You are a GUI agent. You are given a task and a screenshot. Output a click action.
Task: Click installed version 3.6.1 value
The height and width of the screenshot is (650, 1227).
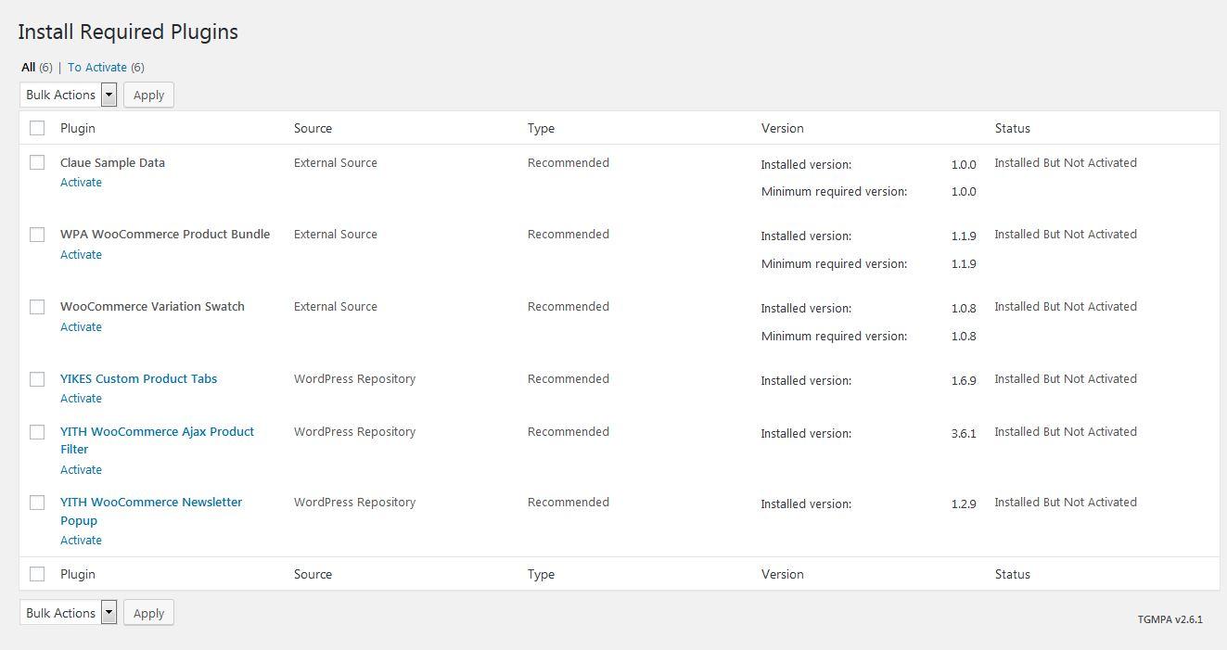[964, 433]
